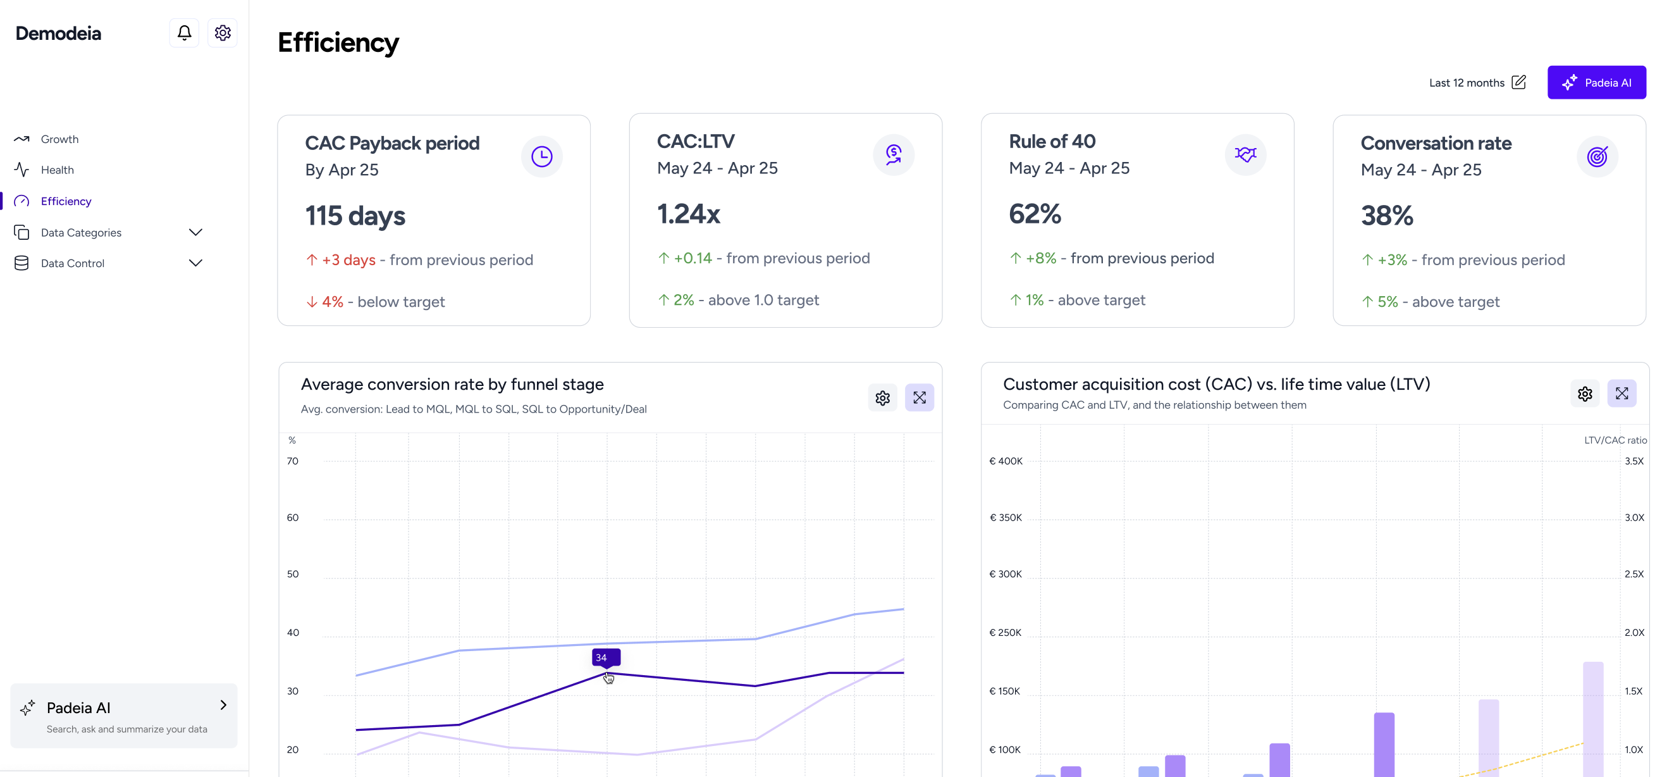1662x777 pixels.
Task: Open the settings gear next to the bell
Action: pyautogui.click(x=222, y=32)
